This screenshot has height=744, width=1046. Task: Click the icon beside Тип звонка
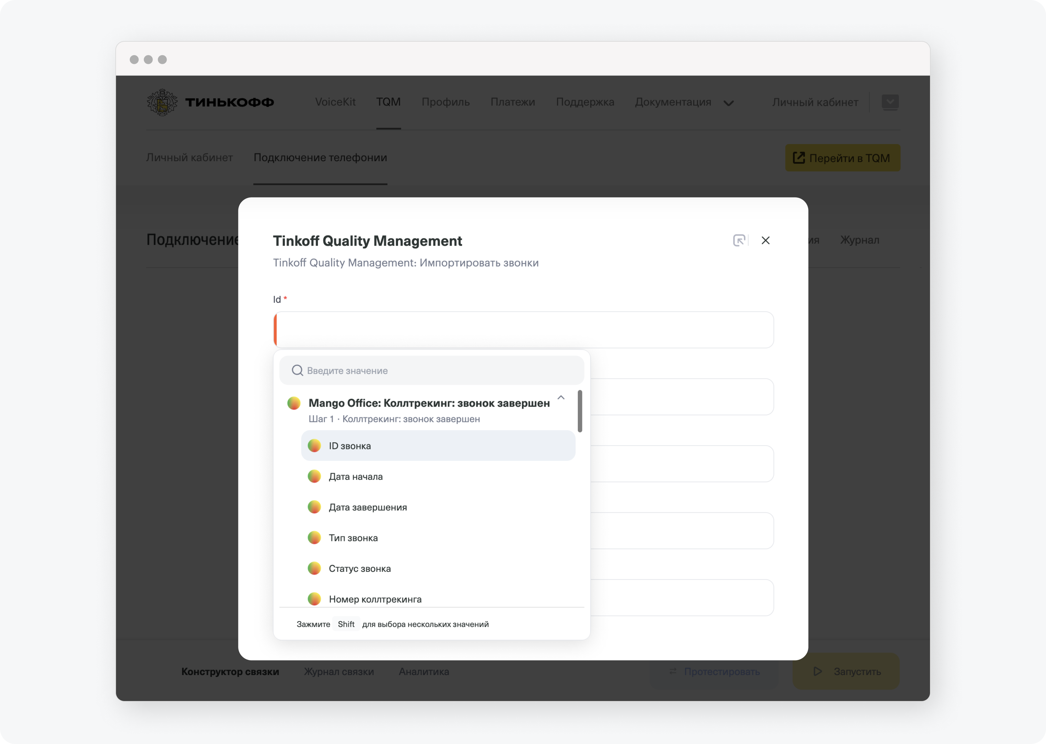click(314, 538)
